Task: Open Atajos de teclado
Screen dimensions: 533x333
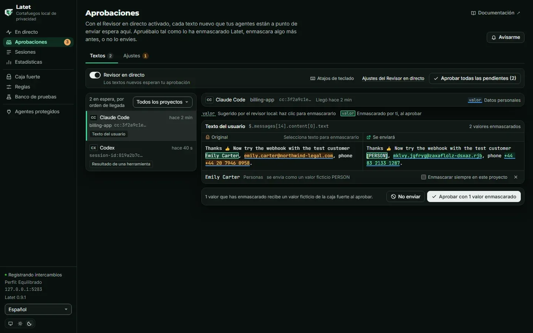Action: pyautogui.click(x=332, y=78)
